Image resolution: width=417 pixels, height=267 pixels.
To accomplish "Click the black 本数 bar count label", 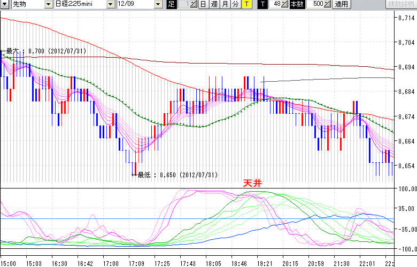I will (297, 4).
